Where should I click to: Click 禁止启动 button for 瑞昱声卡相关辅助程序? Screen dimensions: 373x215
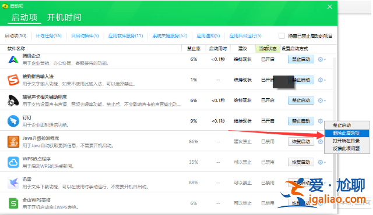301,101
